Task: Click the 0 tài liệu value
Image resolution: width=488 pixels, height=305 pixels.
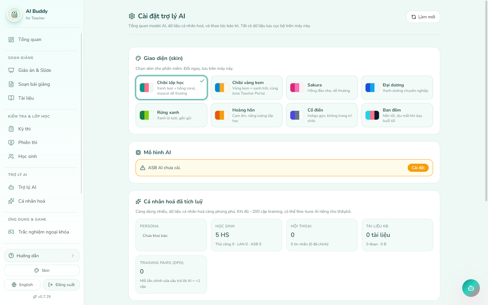Action: click(378, 235)
